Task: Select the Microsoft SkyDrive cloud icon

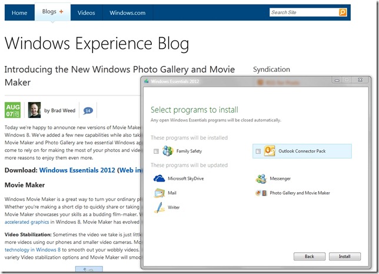Action: pos(159,179)
